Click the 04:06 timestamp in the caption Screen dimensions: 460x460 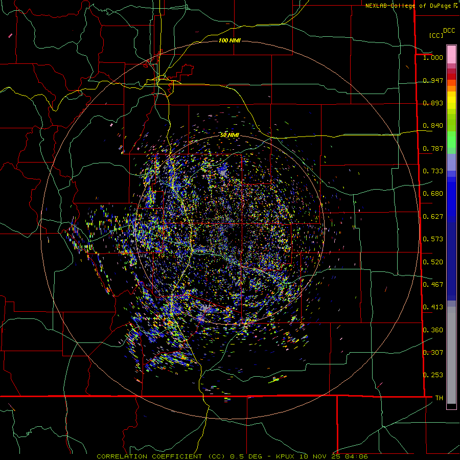tap(356, 456)
